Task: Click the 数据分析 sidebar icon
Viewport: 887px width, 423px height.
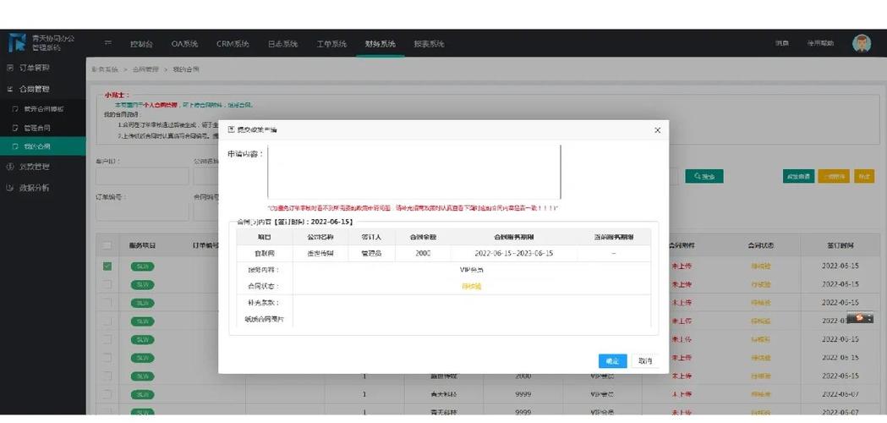Action: tap(9, 188)
